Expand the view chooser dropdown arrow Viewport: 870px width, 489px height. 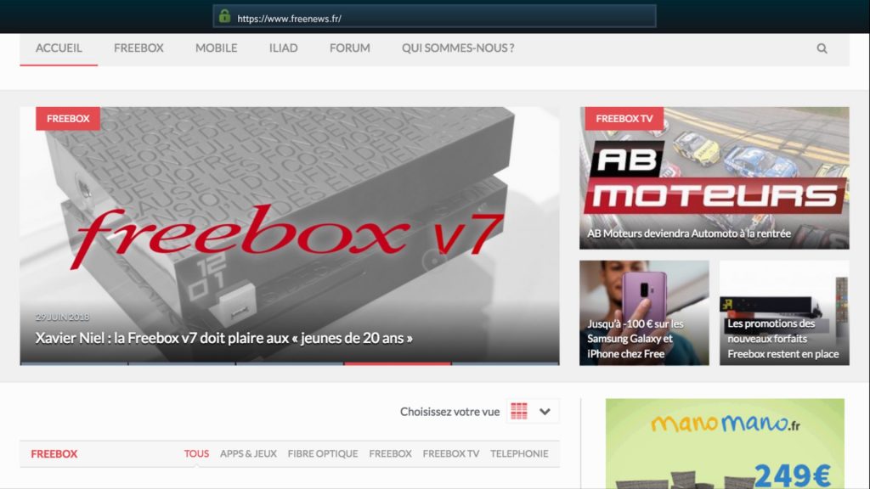545,412
